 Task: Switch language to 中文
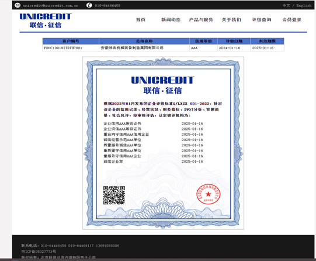(x=286, y=5)
